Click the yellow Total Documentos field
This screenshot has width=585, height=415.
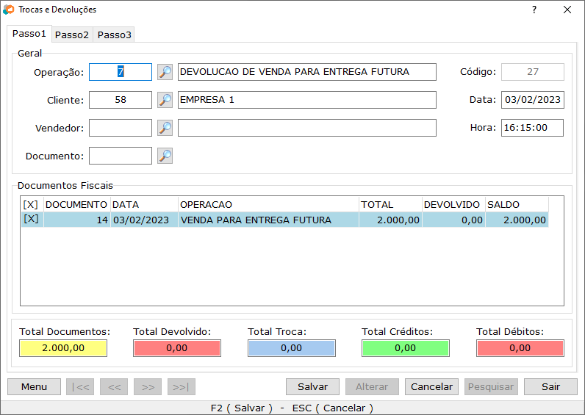[63, 348]
